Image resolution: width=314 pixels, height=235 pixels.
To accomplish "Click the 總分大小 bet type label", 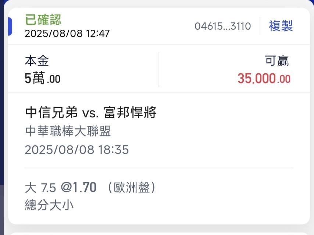I will [49, 205].
